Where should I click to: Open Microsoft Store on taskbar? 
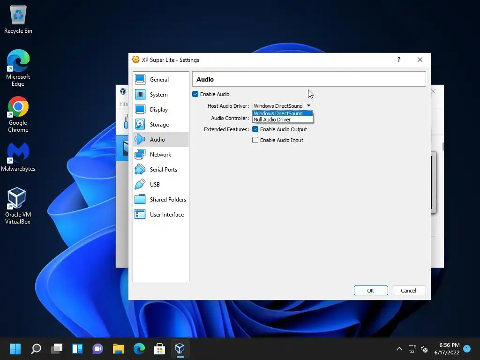point(159,349)
